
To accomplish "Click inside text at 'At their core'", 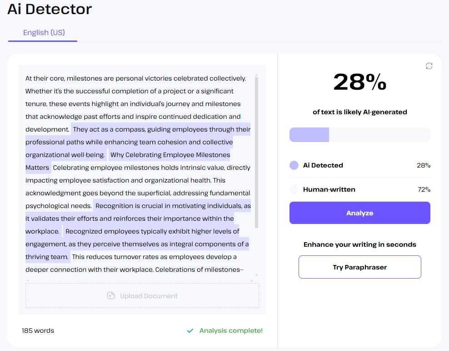I will (x=45, y=78).
